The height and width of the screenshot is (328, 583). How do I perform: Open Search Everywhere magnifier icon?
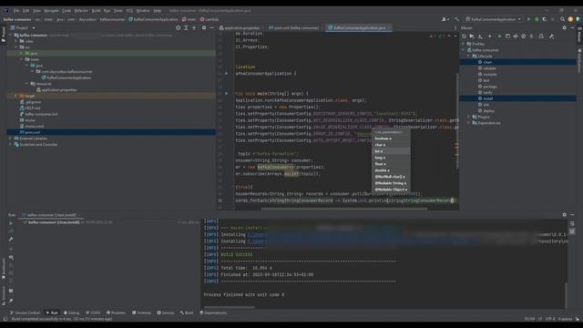pyautogui.click(x=562, y=19)
